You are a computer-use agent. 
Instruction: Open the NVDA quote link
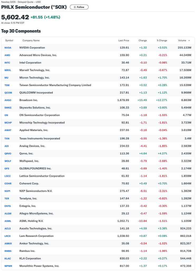coord(8,48)
